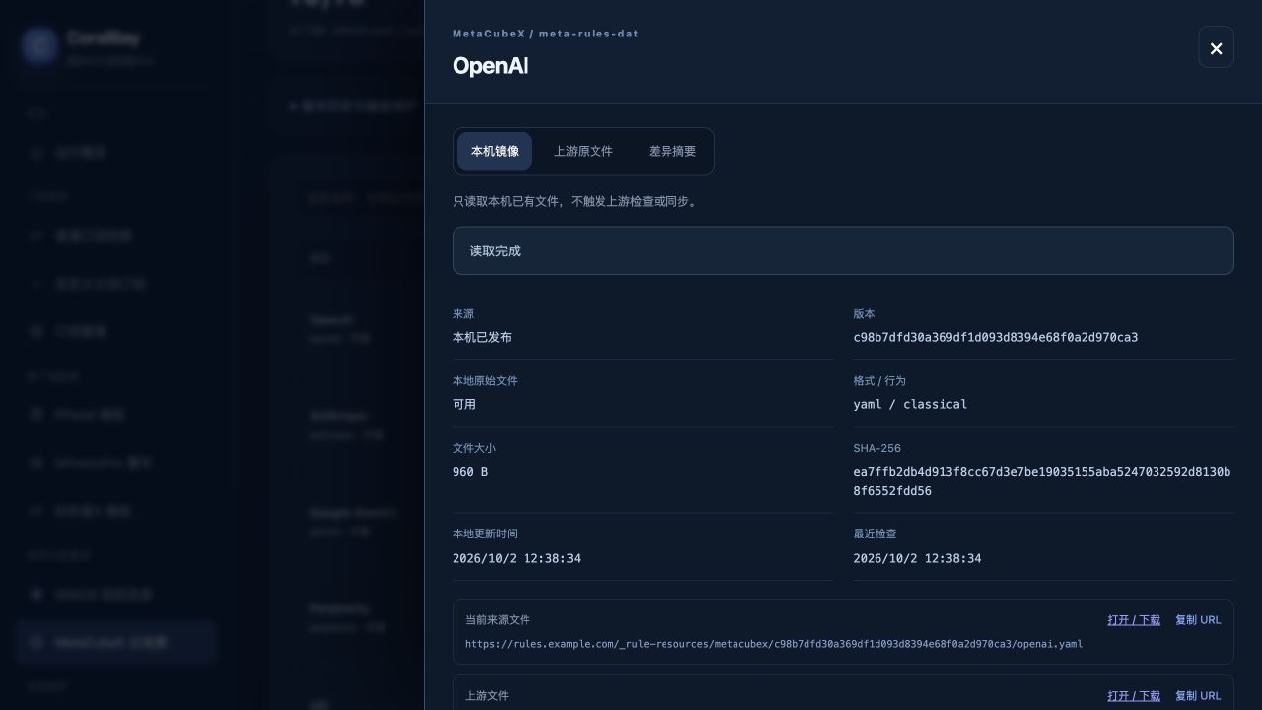Click the 读取完成 status box
1262x710 pixels.
[843, 250]
